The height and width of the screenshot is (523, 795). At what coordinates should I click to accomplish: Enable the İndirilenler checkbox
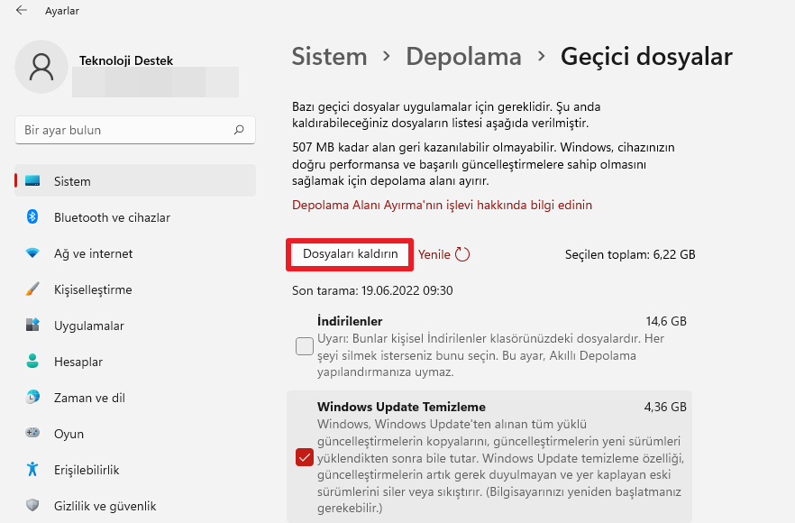[x=304, y=346]
